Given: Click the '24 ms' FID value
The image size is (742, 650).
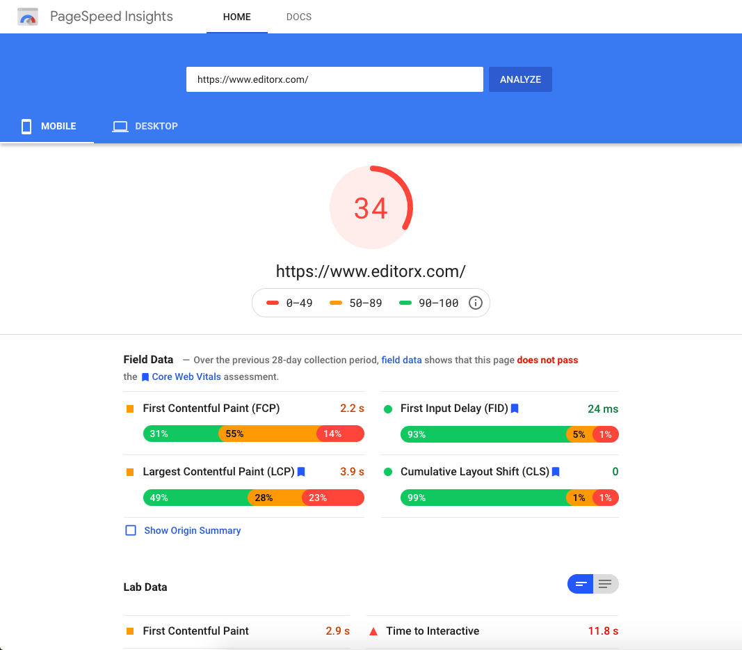Looking at the screenshot, I should [x=603, y=409].
